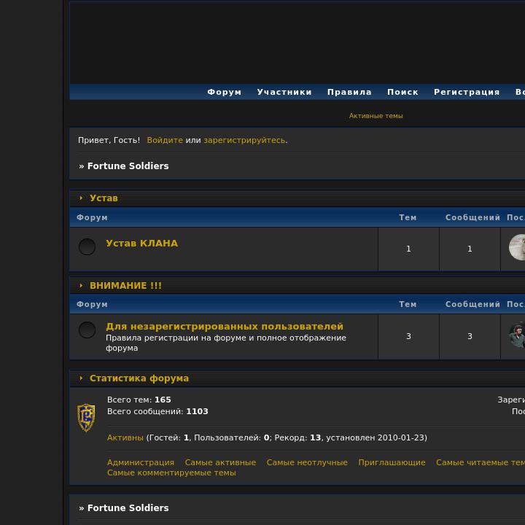
Task: Open the Самые неотлучные link
Action: (307, 462)
